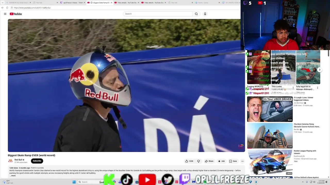
Task: Dislike the video with thumbs down
Action: (199, 161)
